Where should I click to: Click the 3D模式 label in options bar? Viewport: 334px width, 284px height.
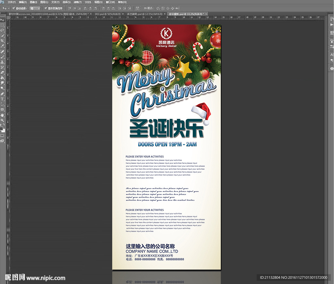148,8
